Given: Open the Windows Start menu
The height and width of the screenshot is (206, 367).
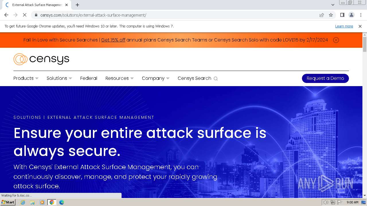Looking at the screenshot, I should [x=8, y=202].
